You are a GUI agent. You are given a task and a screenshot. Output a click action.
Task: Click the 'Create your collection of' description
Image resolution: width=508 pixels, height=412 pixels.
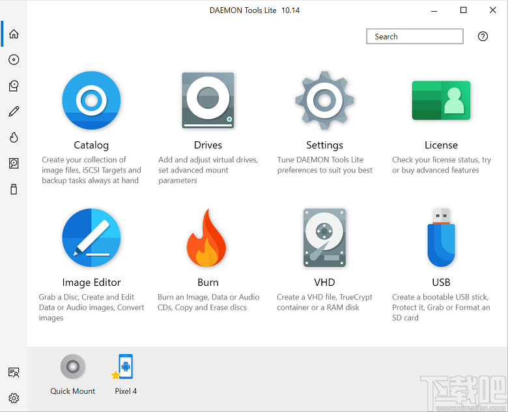tap(91, 170)
